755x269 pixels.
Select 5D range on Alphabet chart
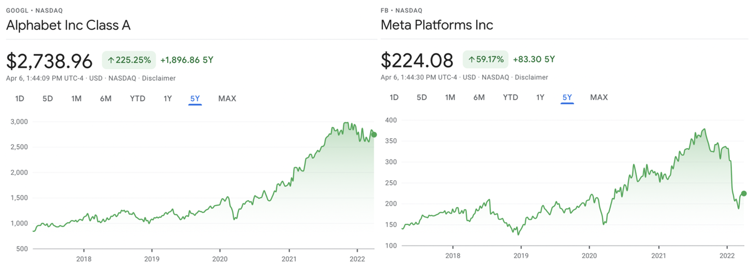tap(48, 99)
